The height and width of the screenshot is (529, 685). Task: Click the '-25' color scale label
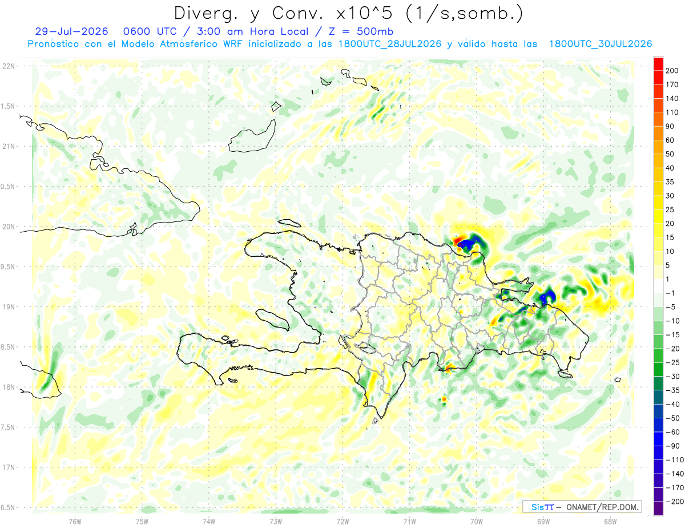pyautogui.click(x=672, y=363)
